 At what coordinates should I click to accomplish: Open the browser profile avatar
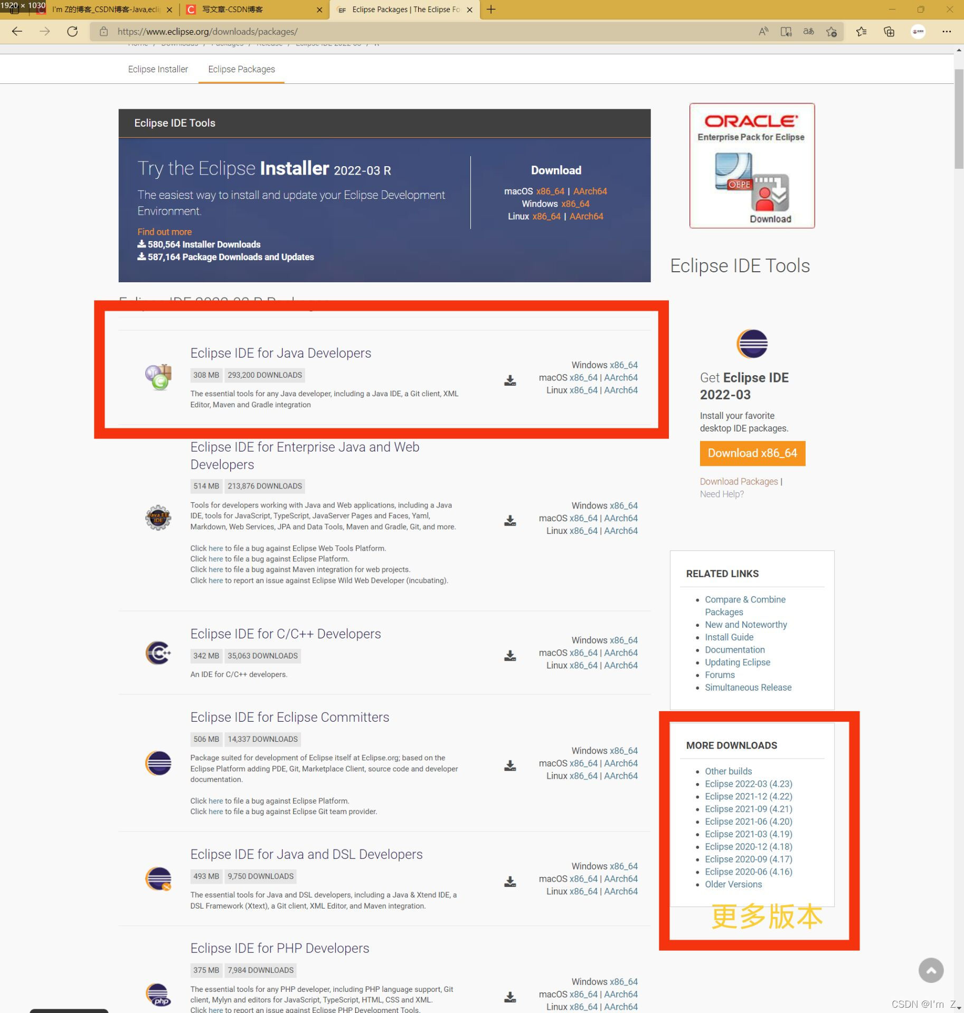[x=918, y=32]
